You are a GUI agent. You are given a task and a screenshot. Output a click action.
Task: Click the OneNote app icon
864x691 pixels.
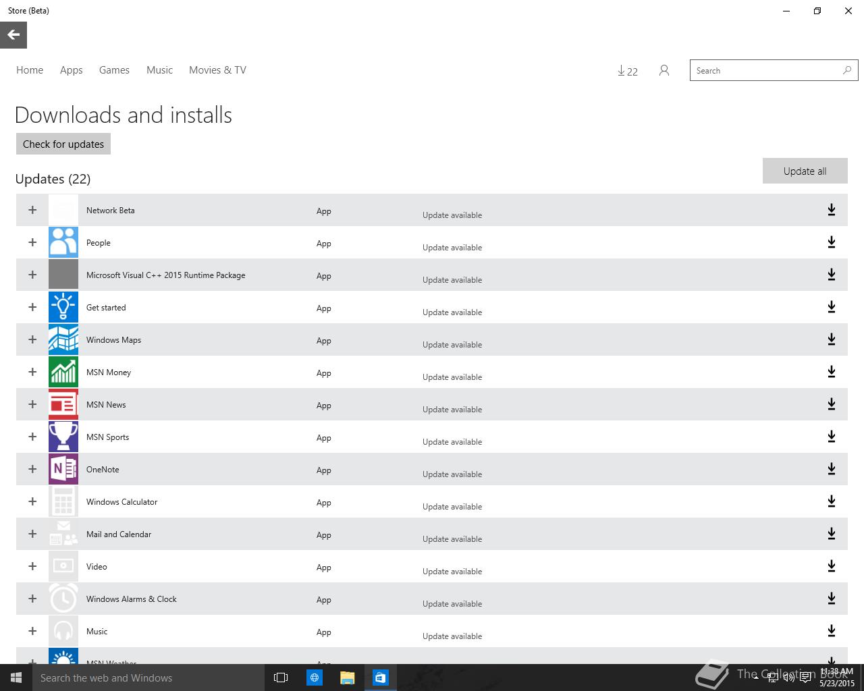coord(63,469)
